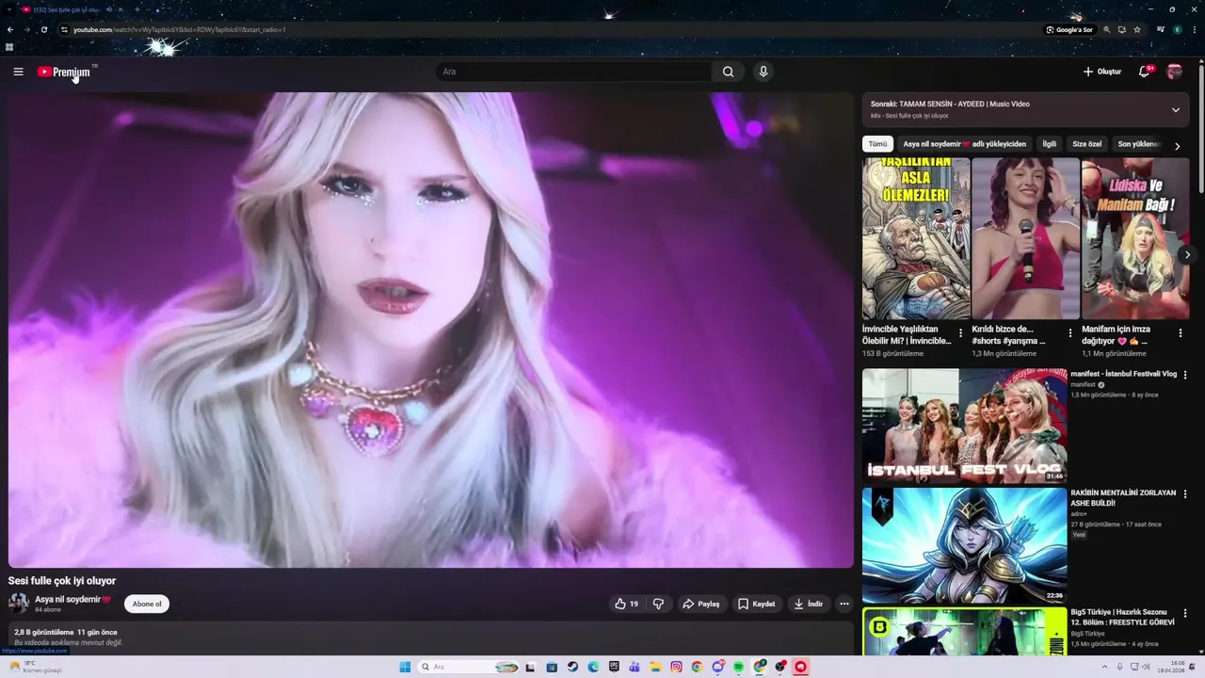Start voice search with microphone icon

coord(763,72)
